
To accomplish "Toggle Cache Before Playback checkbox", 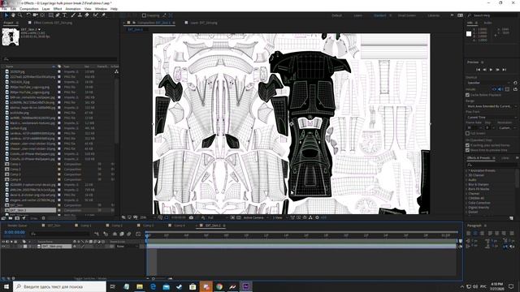I will pyautogui.click(x=468, y=95).
